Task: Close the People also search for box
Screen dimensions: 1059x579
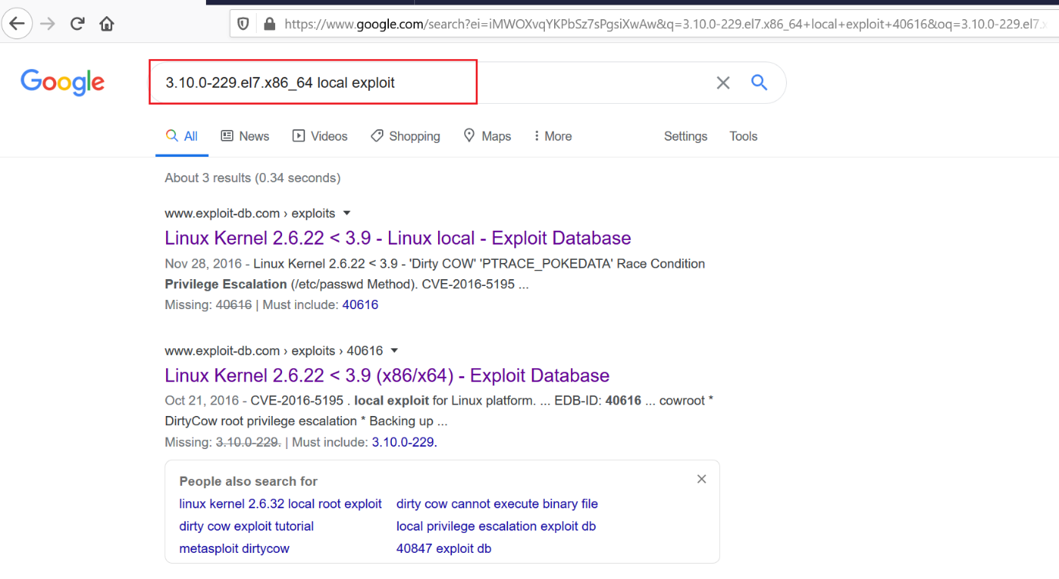Action: click(x=701, y=479)
